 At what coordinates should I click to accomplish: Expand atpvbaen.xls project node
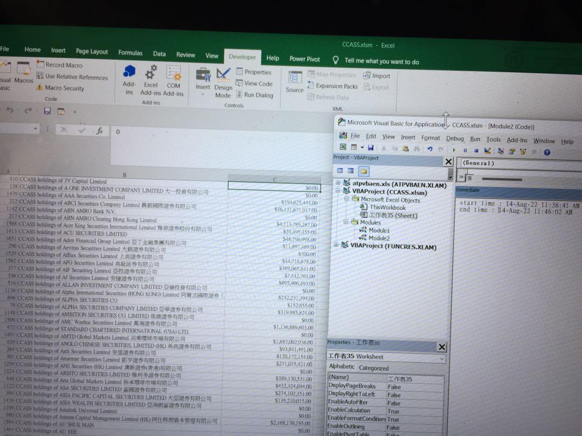338,182
